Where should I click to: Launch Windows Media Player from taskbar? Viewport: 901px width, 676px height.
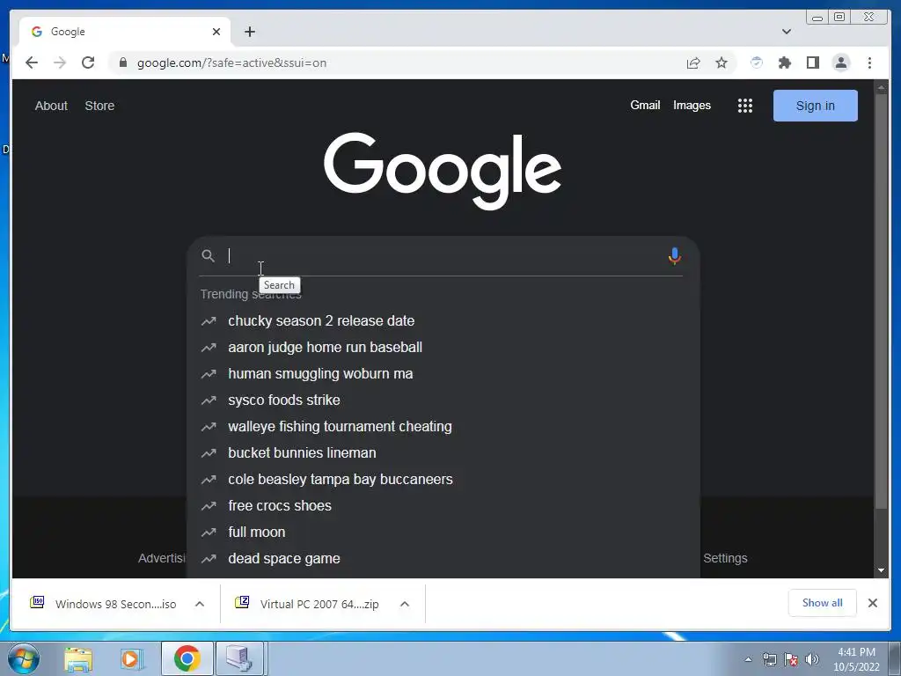(x=132, y=658)
